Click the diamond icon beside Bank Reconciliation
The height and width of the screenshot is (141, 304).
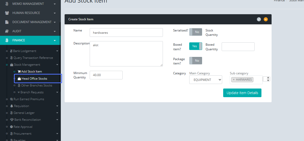click(x=12, y=120)
